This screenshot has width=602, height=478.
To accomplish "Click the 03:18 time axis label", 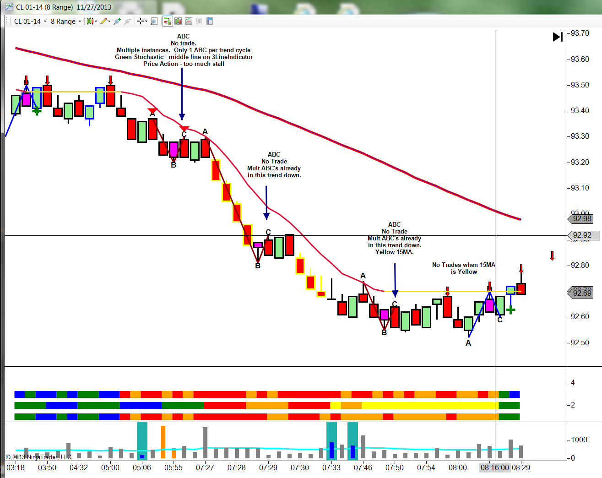I will tap(16, 467).
